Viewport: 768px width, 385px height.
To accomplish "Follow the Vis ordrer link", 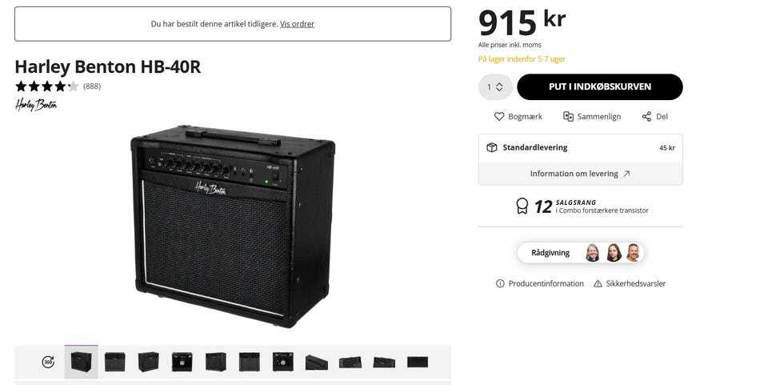I will point(297,24).
